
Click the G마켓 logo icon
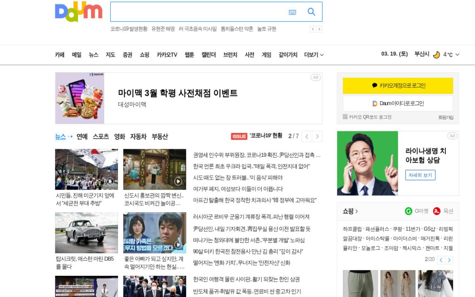pos(409,211)
